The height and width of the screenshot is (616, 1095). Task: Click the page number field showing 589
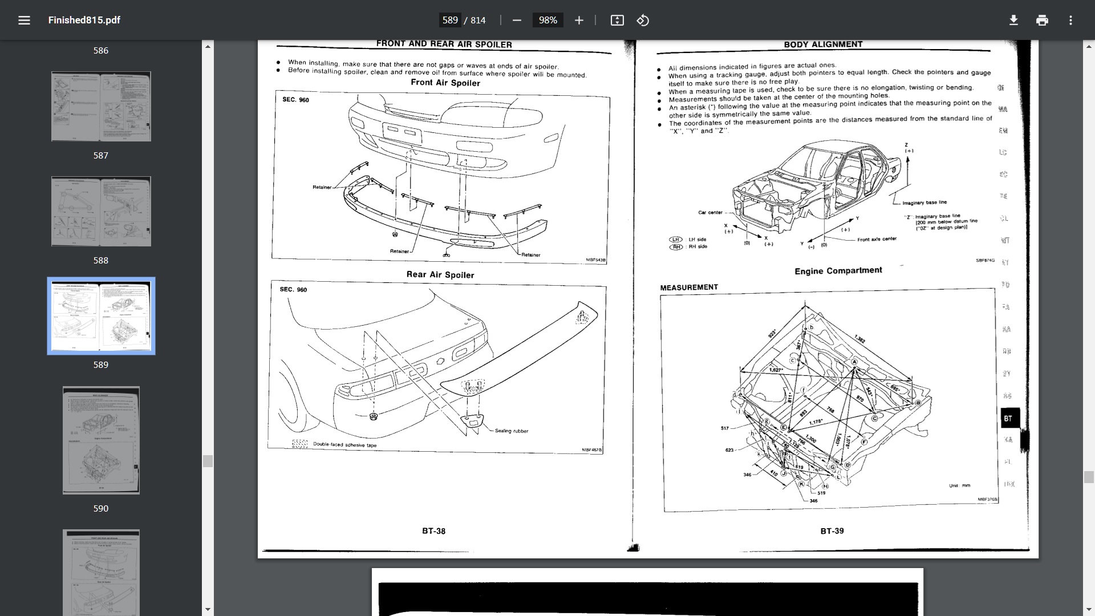tap(450, 20)
